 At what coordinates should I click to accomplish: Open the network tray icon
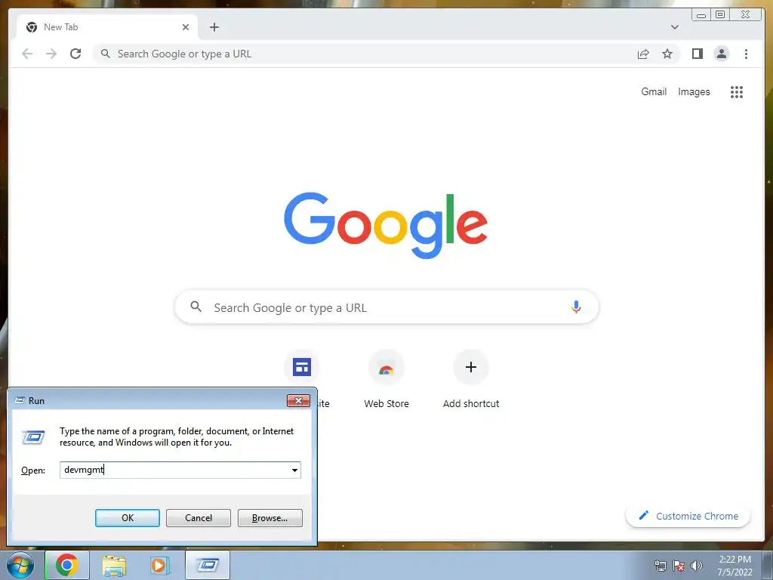(x=660, y=566)
